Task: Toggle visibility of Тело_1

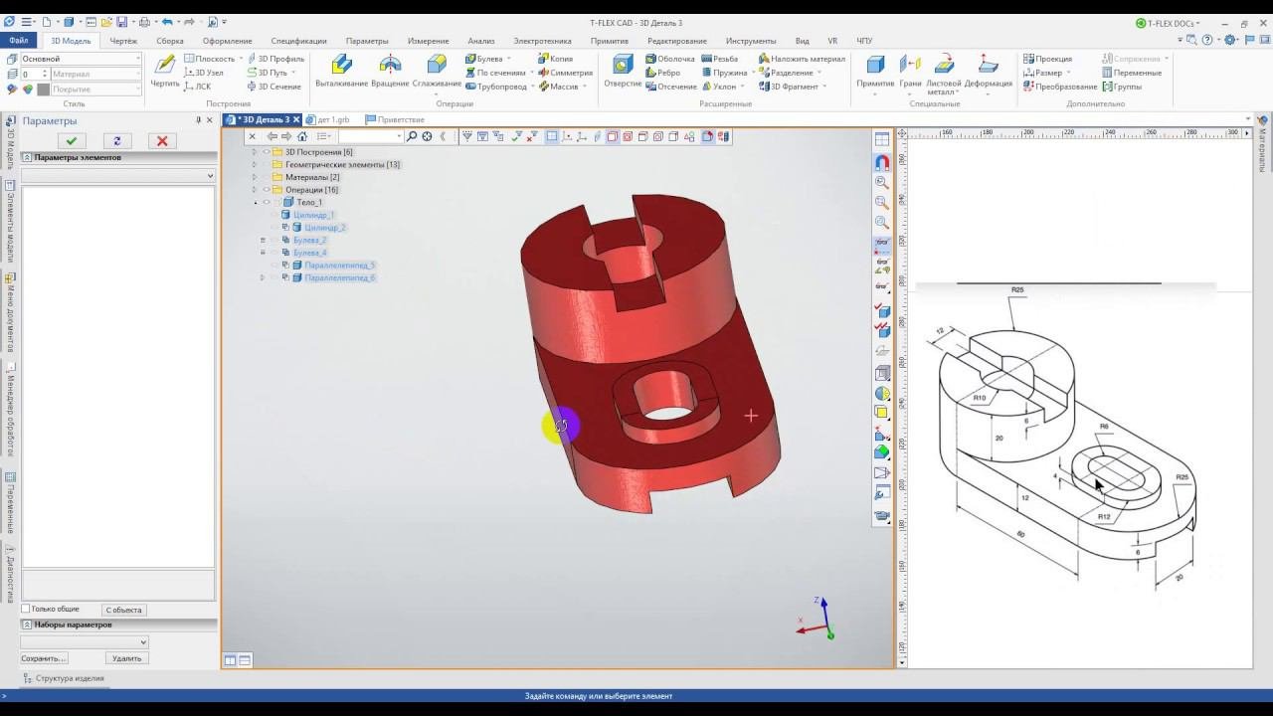Action: click(x=266, y=203)
